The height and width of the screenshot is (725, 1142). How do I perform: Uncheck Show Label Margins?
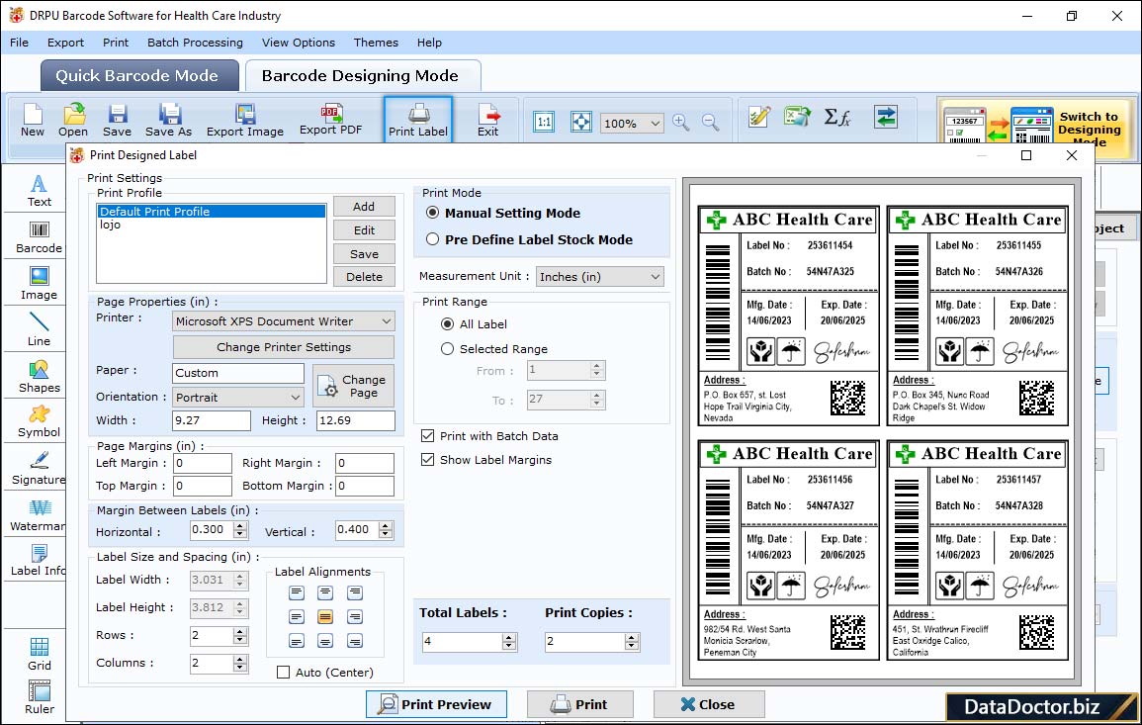(427, 460)
